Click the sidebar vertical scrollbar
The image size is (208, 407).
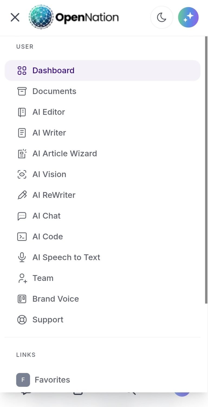point(206,170)
